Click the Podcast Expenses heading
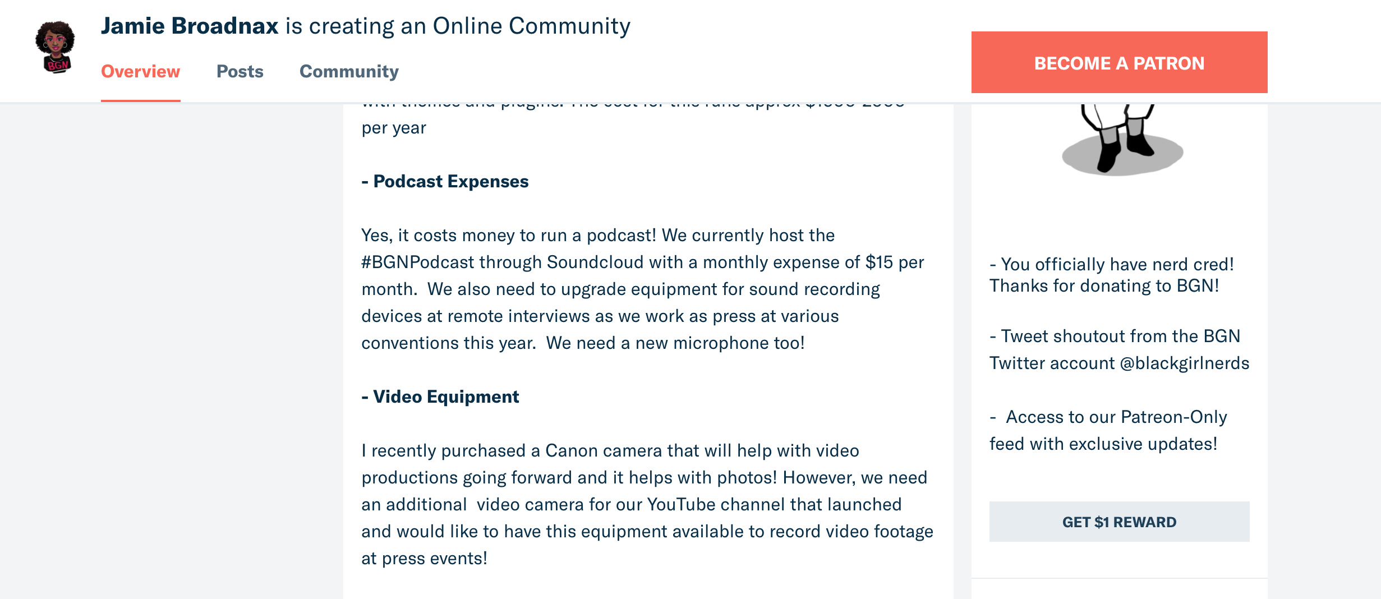Viewport: 1381px width, 599px height. tap(445, 181)
